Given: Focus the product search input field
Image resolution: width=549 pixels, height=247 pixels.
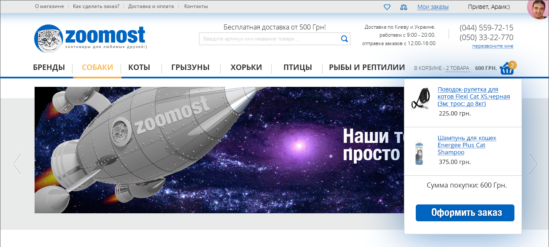Looking at the screenshot, I should coord(270,39).
